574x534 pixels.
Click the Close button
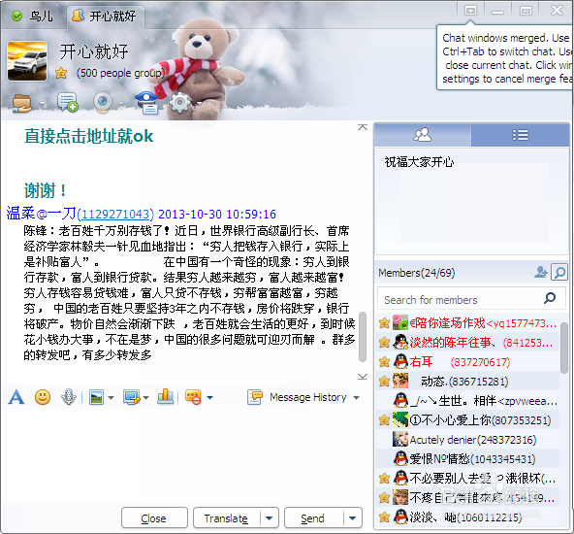[x=154, y=517]
